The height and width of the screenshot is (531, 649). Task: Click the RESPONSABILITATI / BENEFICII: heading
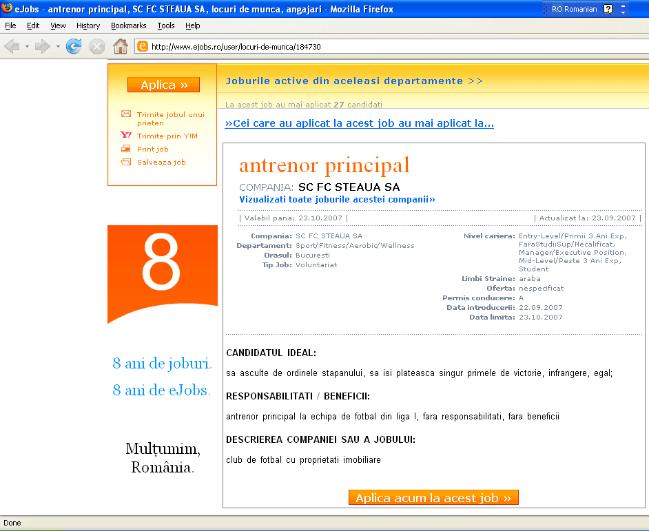point(298,397)
